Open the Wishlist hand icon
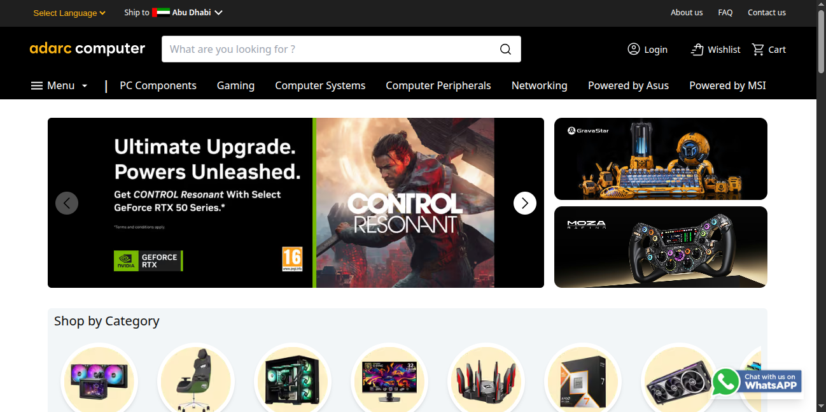This screenshot has width=826, height=412. [x=697, y=49]
